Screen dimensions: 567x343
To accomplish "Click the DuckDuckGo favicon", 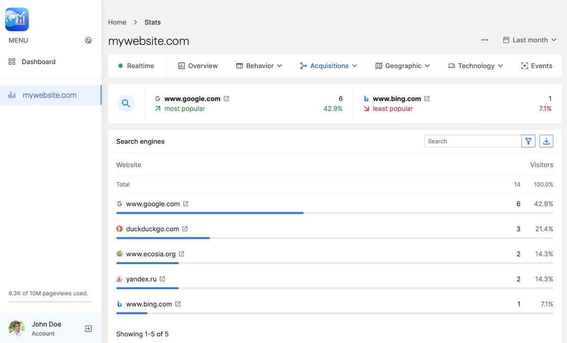I will [x=120, y=229].
